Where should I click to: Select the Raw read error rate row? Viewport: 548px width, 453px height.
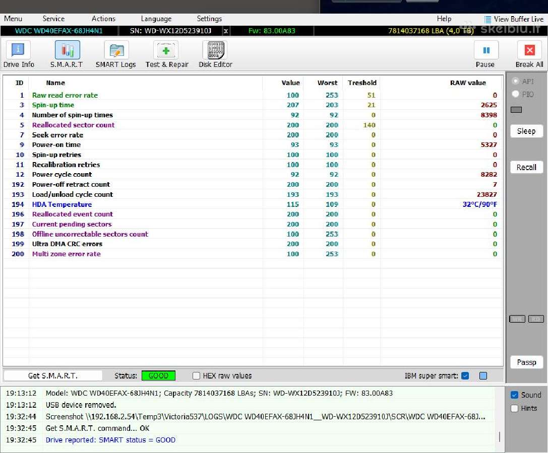[253, 95]
